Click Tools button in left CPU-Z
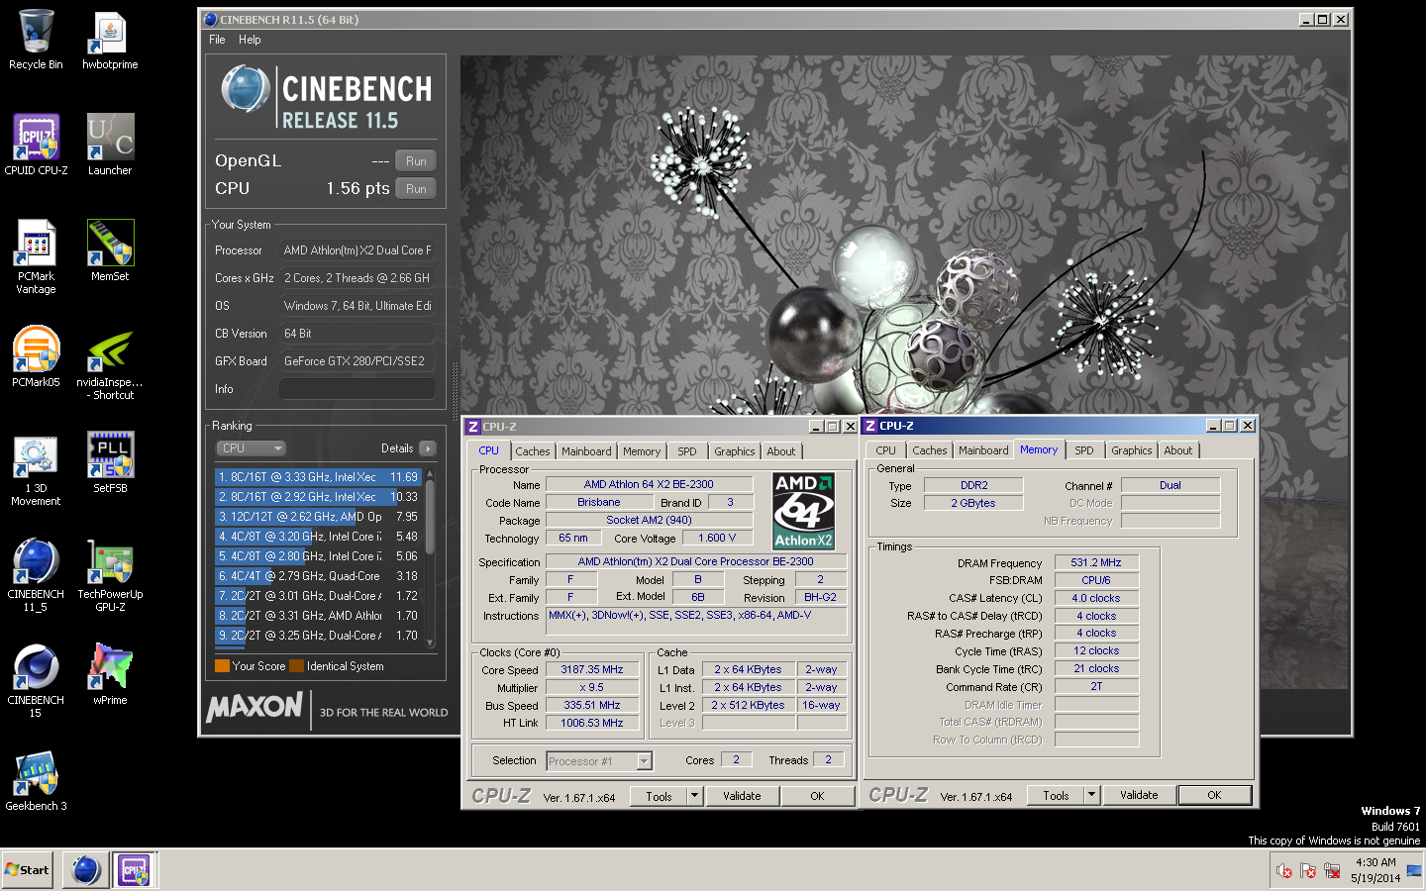Image resolution: width=1426 pixels, height=891 pixels. (659, 796)
